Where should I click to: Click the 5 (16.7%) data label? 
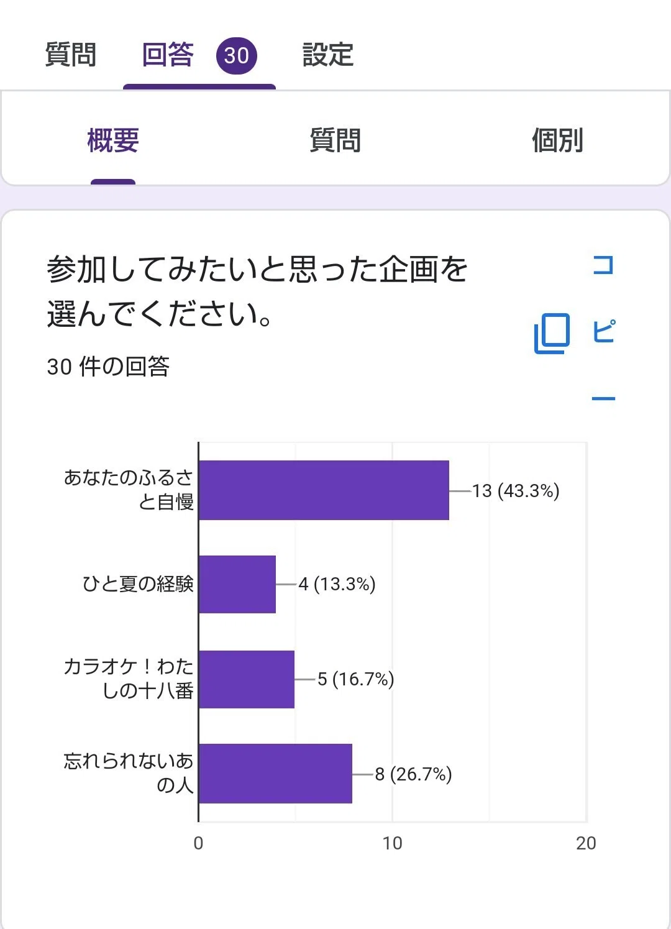[356, 679]
